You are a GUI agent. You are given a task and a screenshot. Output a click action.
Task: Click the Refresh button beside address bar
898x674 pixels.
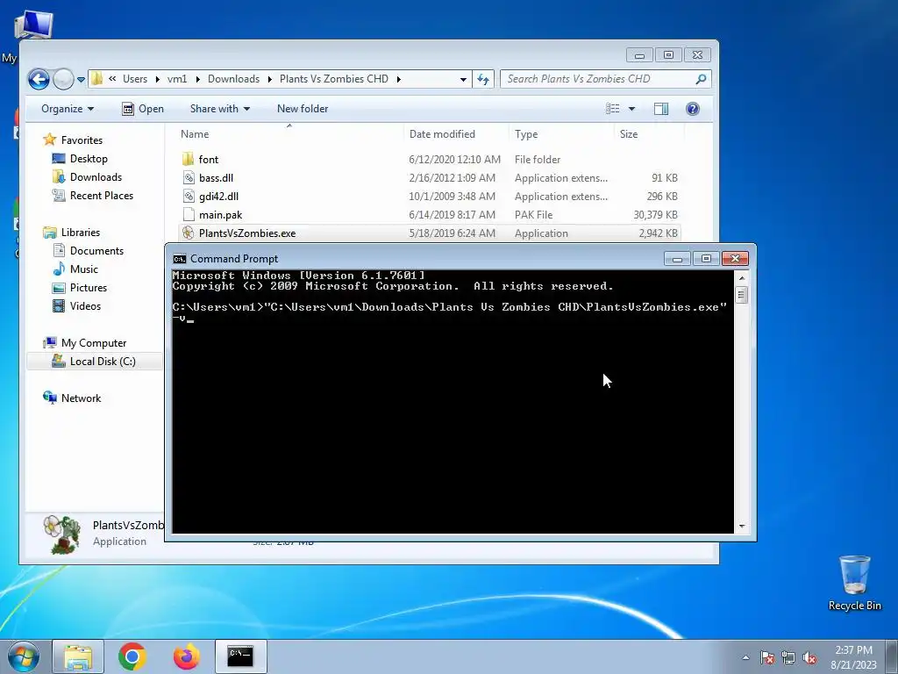(x=483, y=79)
